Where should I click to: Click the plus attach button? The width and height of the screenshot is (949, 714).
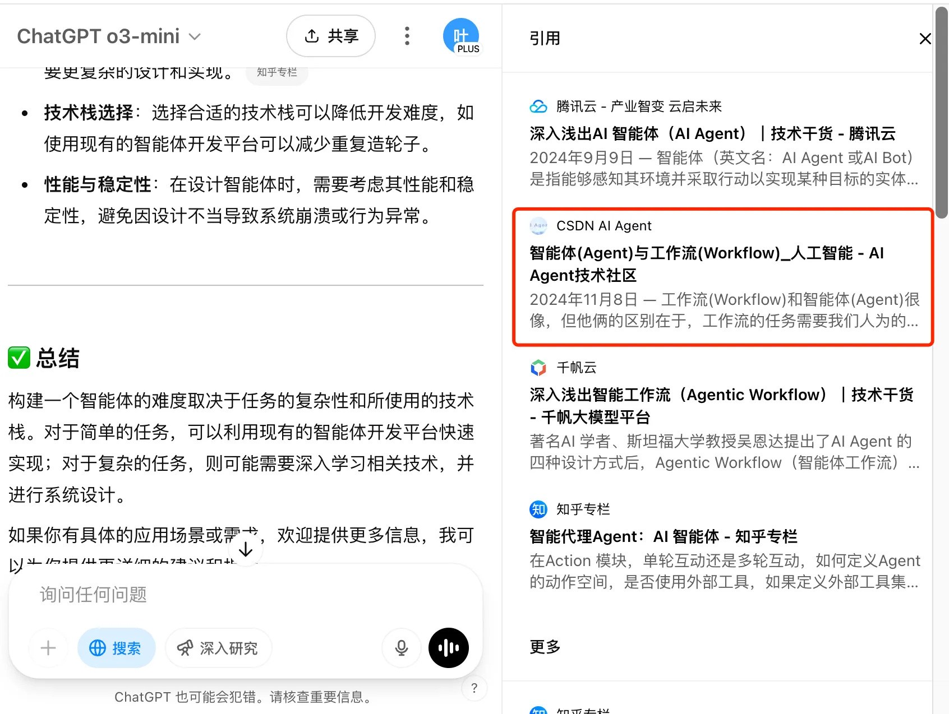[48, 648]
